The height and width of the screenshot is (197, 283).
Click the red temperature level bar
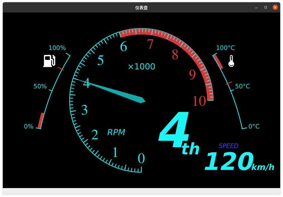pyautogui.click(x=218, y=62)
